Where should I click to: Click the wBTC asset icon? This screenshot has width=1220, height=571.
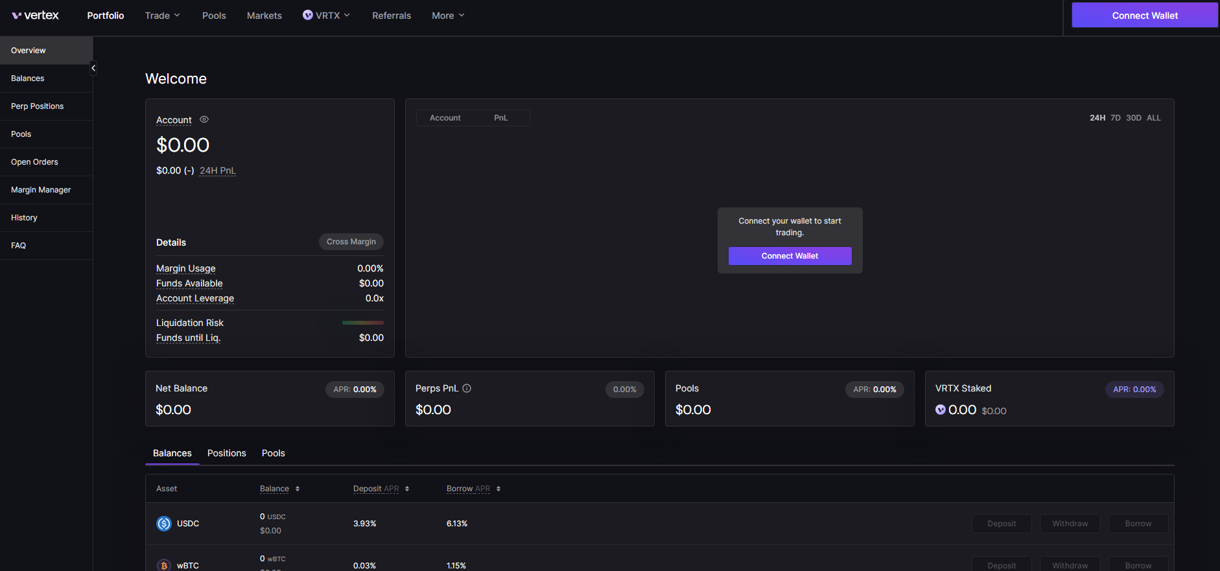[x=164, y=565]
